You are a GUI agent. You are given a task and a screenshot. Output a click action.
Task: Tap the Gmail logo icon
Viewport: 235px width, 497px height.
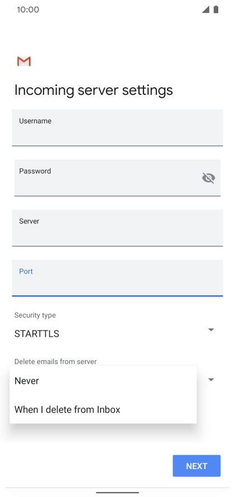pos(24,61)
